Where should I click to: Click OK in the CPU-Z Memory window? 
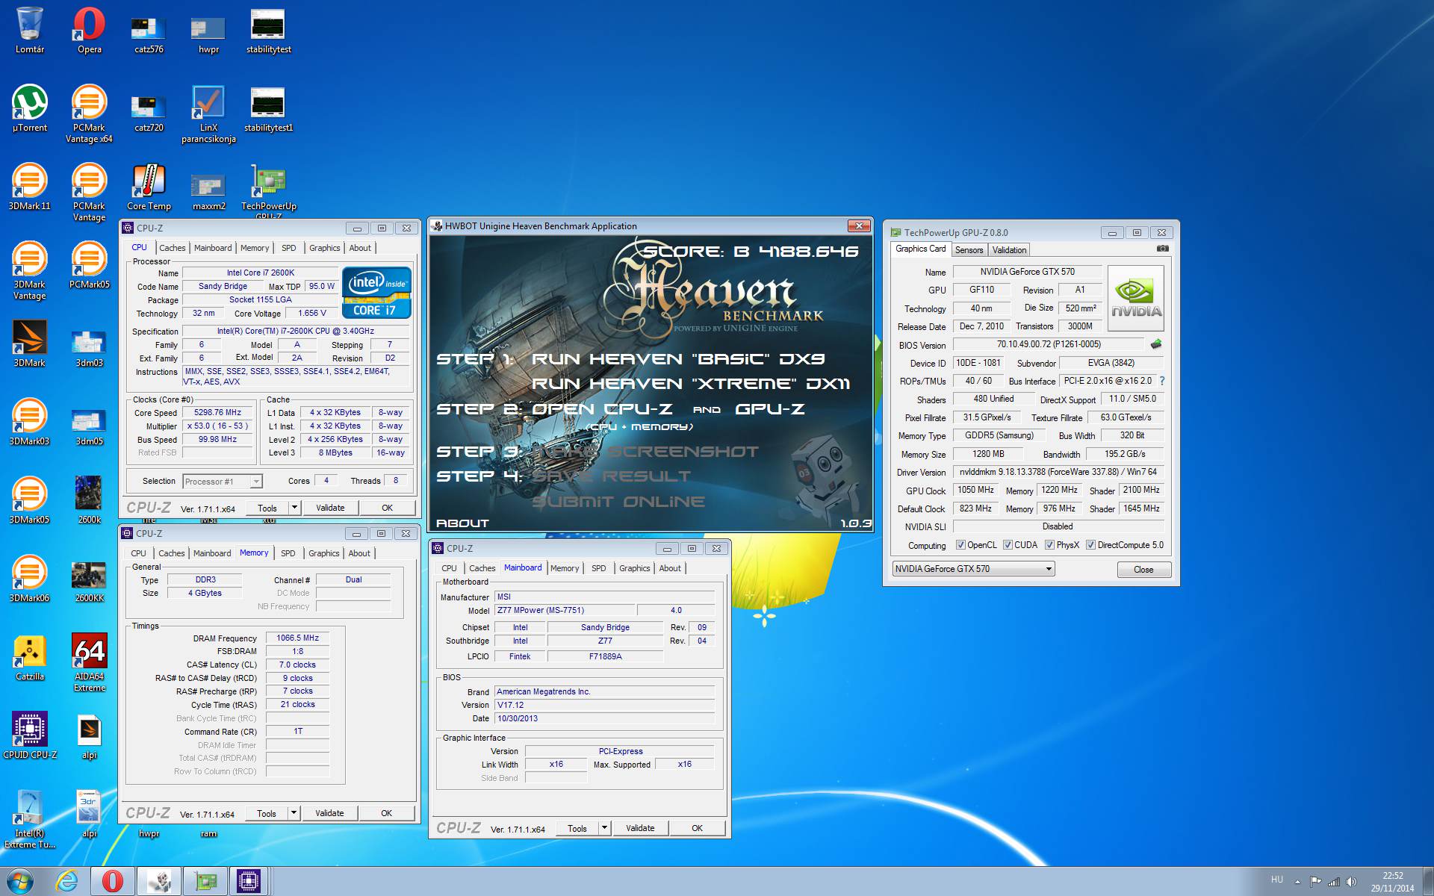pos(386,813)
